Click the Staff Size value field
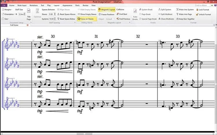The image size is (217, 135). pos(21,14)
